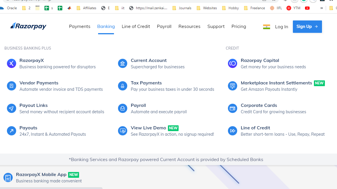Image resolution: width=337 pixels, height=189 pixels.
Task: Open the Hobby bookmark folder
Action: pyautogui.click(x=231, y=8)
